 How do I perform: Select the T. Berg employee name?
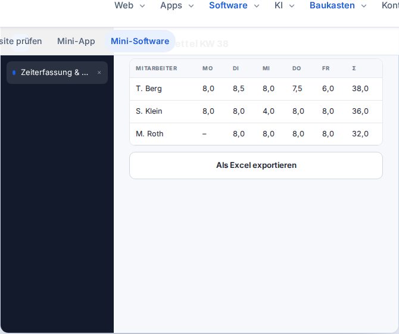click(149, 89)
